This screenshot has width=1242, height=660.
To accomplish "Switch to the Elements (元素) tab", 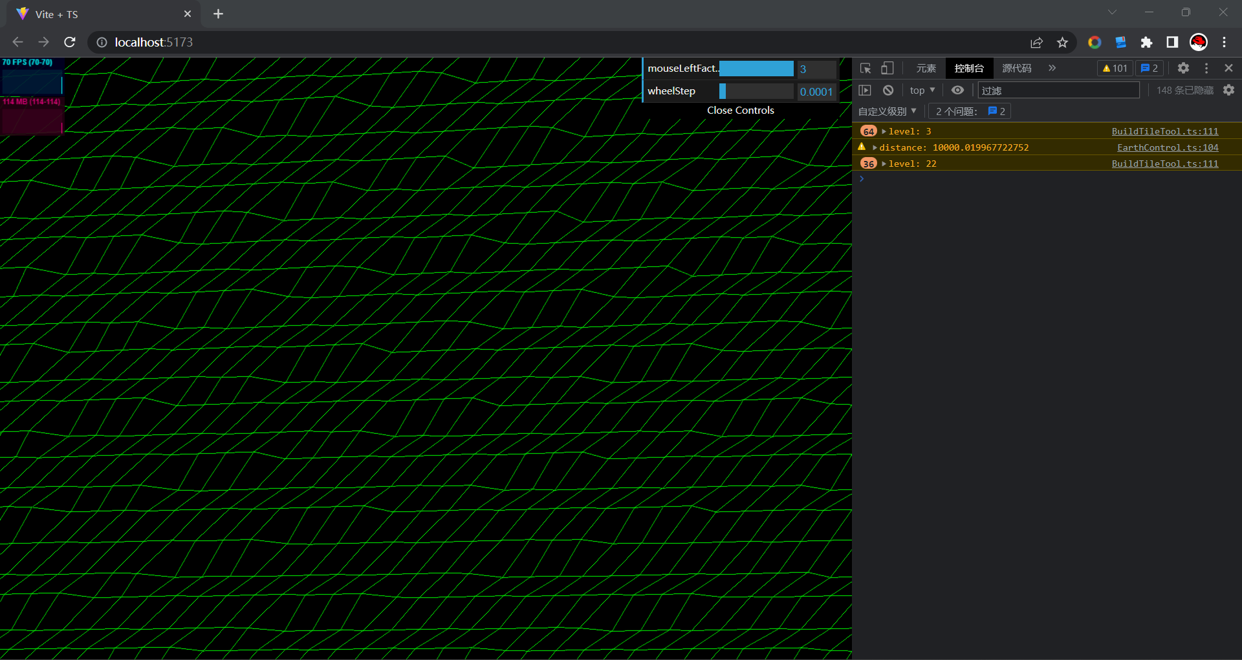I will coord(926,68).
